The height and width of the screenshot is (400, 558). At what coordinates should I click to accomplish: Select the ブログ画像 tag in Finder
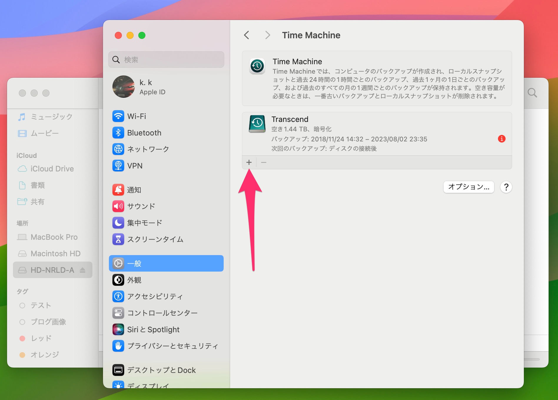click(x=52, y=322)
